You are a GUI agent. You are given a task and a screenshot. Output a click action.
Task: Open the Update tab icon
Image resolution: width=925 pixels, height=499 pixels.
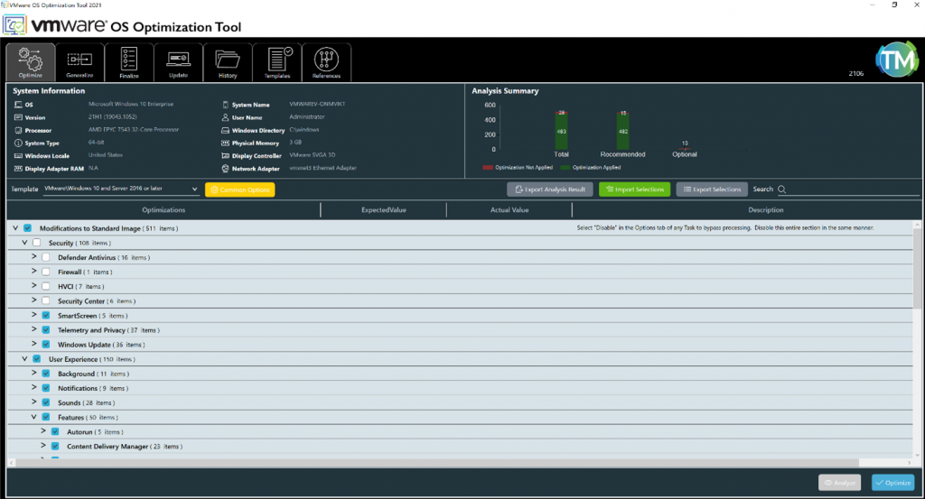pos(178,60)
